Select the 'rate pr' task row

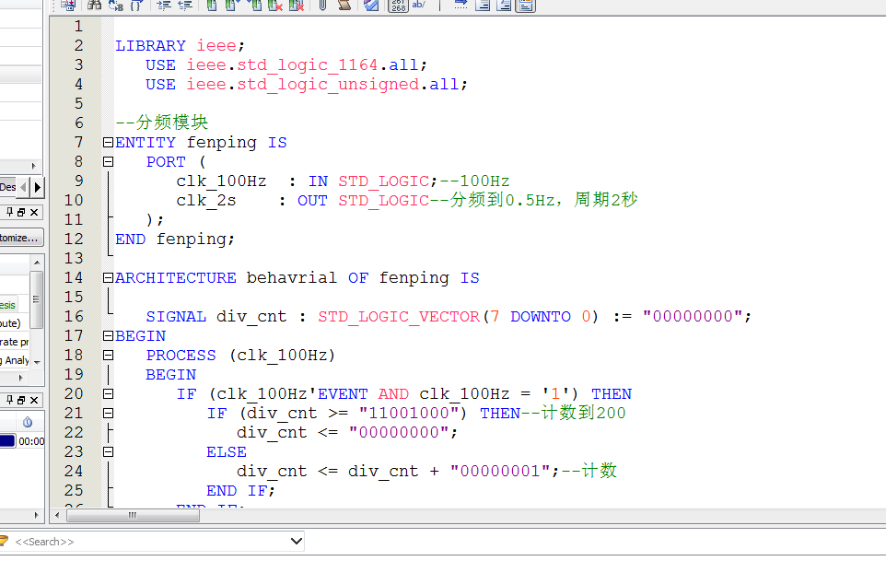click(x=14, y=342)
